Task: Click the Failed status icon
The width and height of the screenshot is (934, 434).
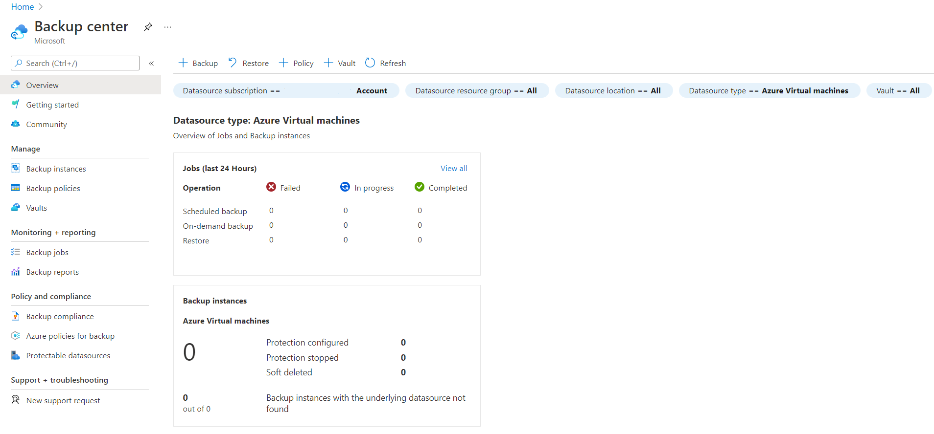Action: pyautogui.click(x=271, y=187)
